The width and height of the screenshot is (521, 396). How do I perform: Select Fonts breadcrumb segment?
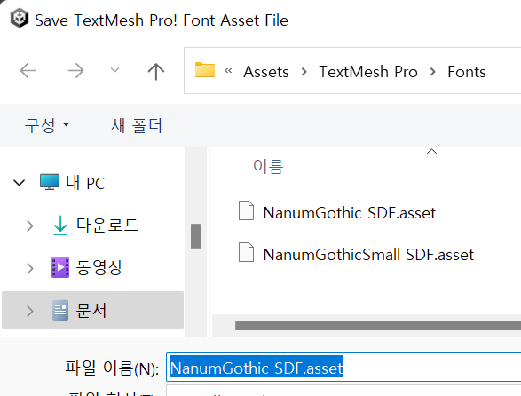point(467,72)
